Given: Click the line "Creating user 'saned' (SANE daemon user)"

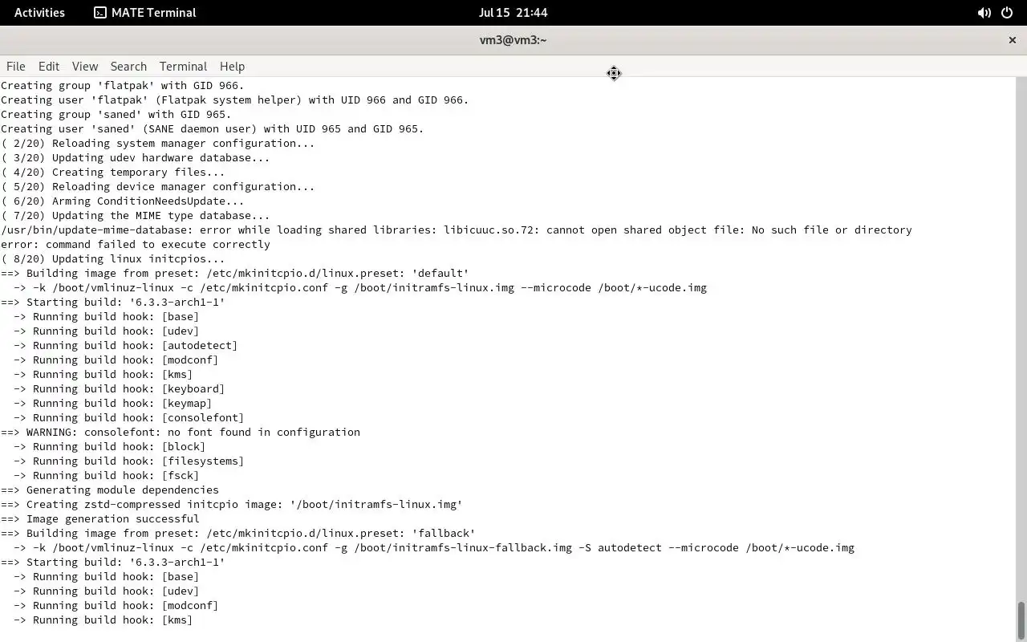Looking at the screenshot, I should 213,128.
